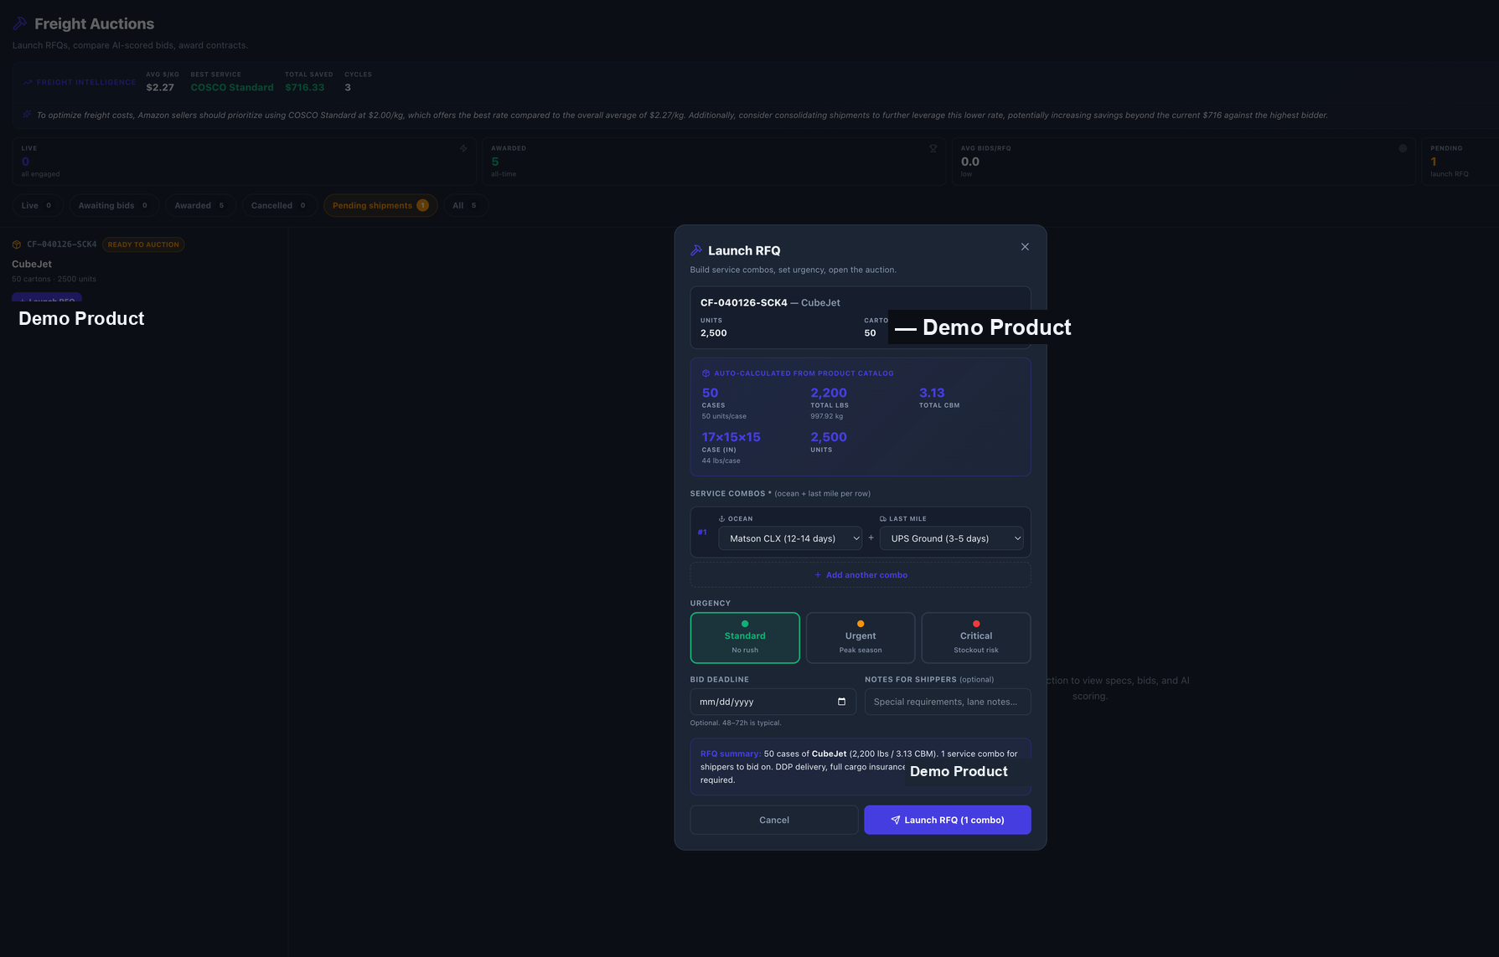Viewport: 1499px width, 957px height.
Task: Open the calendar picker icon in Bid Deadline
Action: click(841, 702)
